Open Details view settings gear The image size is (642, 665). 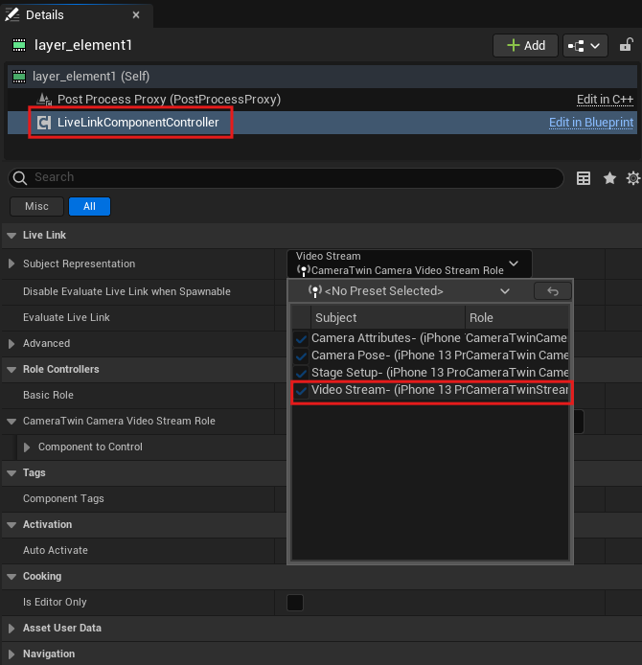coord(632,178)
